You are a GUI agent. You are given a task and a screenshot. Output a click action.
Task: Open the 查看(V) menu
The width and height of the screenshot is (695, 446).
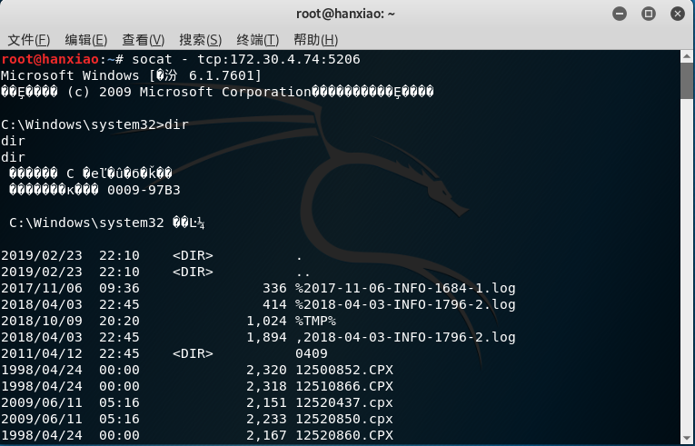[x=144, y=40]
